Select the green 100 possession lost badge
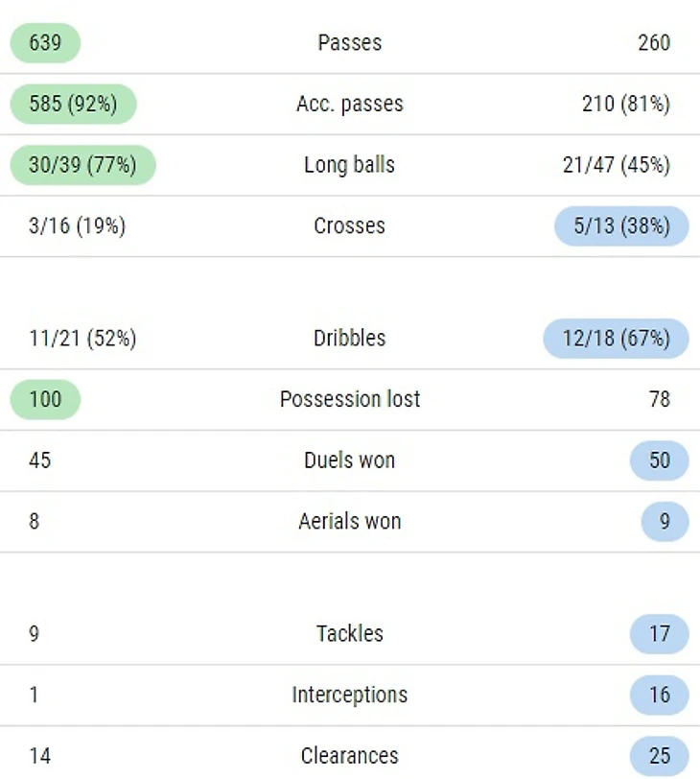 45,399
